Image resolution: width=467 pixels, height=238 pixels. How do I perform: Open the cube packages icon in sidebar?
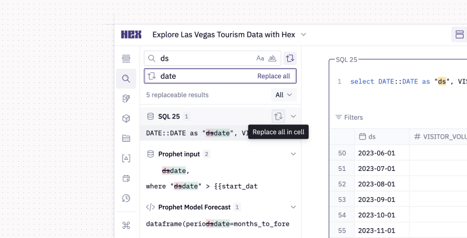point(126,118)
